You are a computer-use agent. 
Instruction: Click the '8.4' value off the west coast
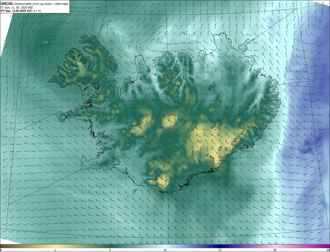point(21,132)
